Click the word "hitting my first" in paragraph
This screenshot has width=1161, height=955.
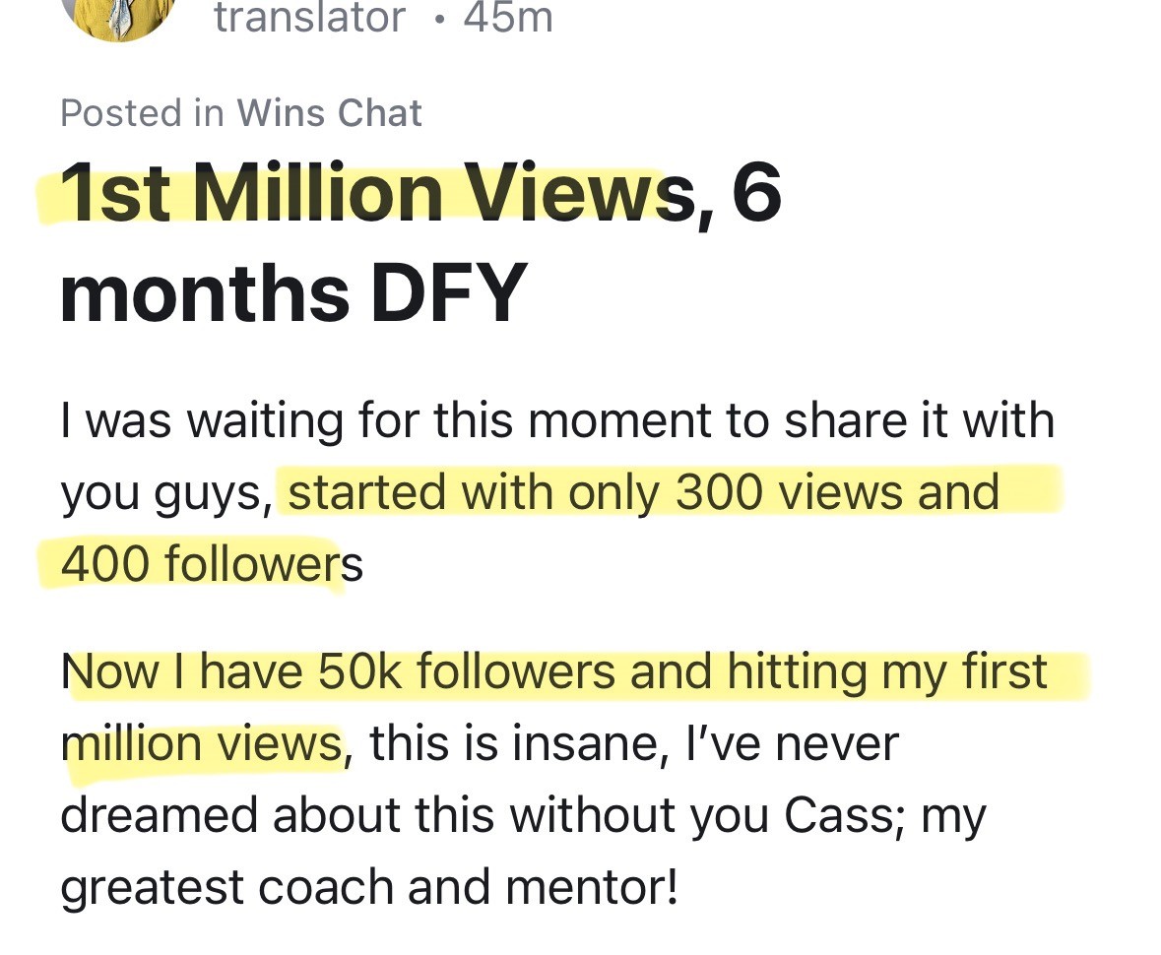pyautogui.click(x=887, y=671)
